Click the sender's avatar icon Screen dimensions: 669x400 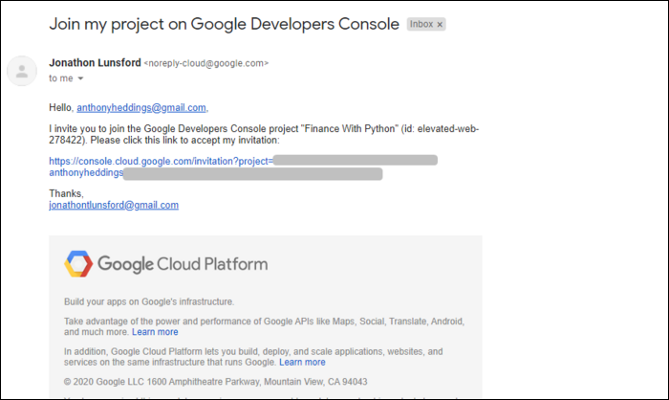point(22,71)
